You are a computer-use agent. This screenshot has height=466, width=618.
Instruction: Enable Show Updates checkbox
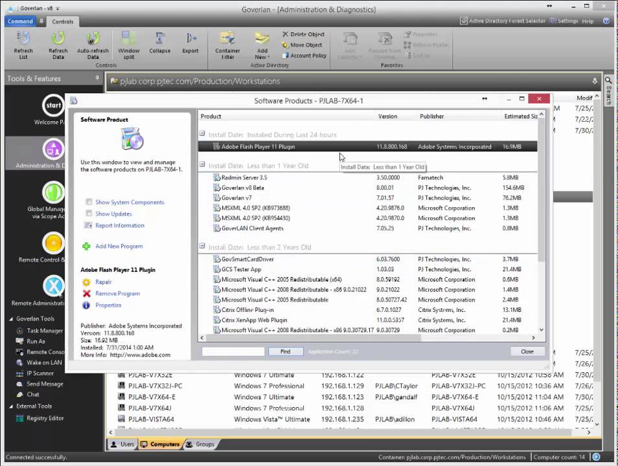89,214
